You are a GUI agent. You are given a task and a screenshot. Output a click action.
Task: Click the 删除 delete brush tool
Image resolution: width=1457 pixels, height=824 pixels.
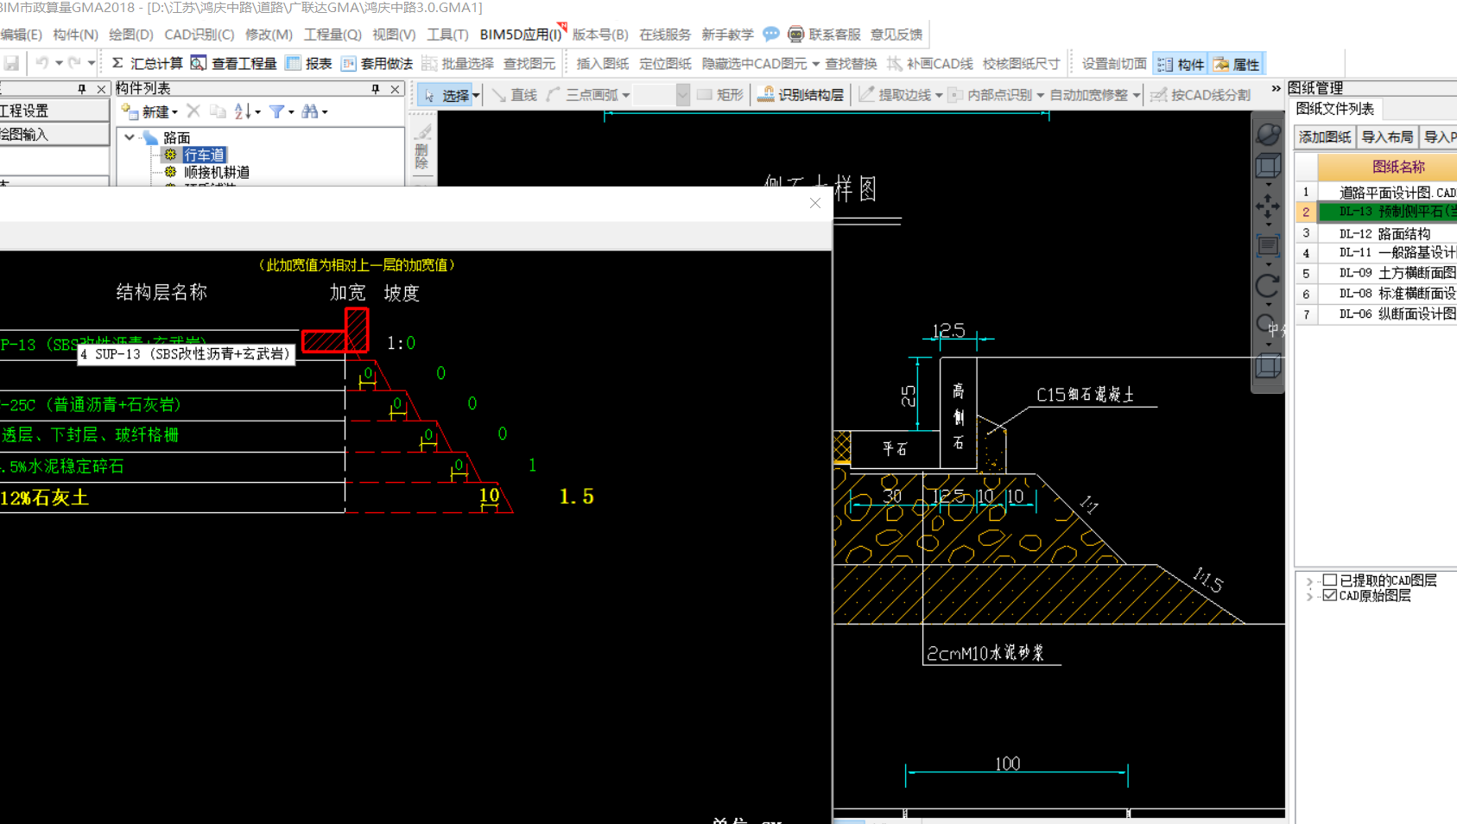[422, 147]
